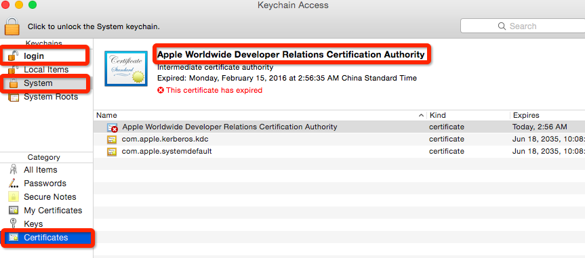
Task: Click the red expired error icon
Action: [x=161, y=90]
